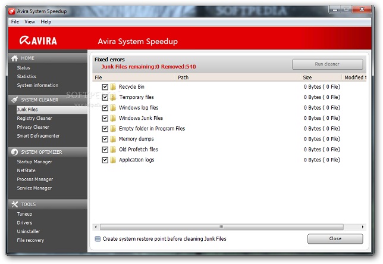Click the Avira app icon in title bar
Screen dimensions: 383x264
11,11
